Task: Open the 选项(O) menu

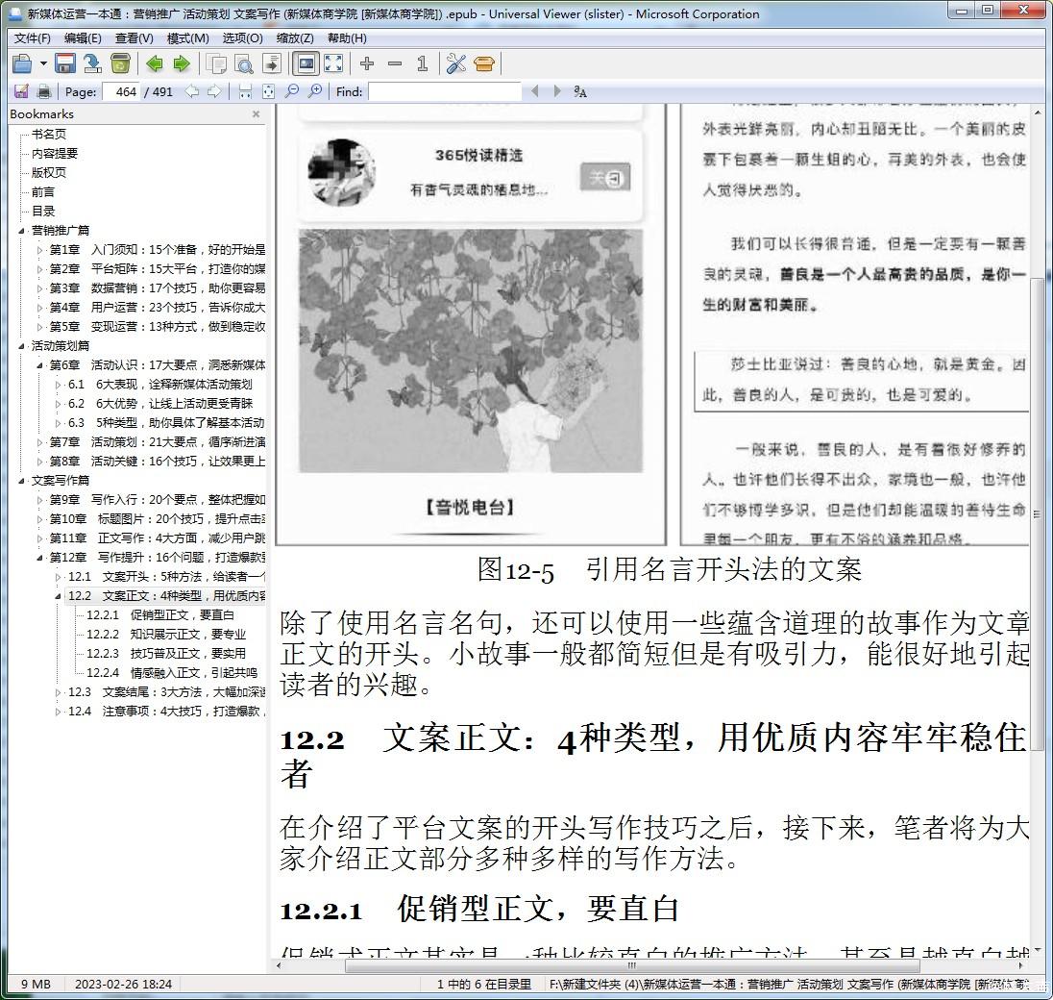Action: coord(242,38)
